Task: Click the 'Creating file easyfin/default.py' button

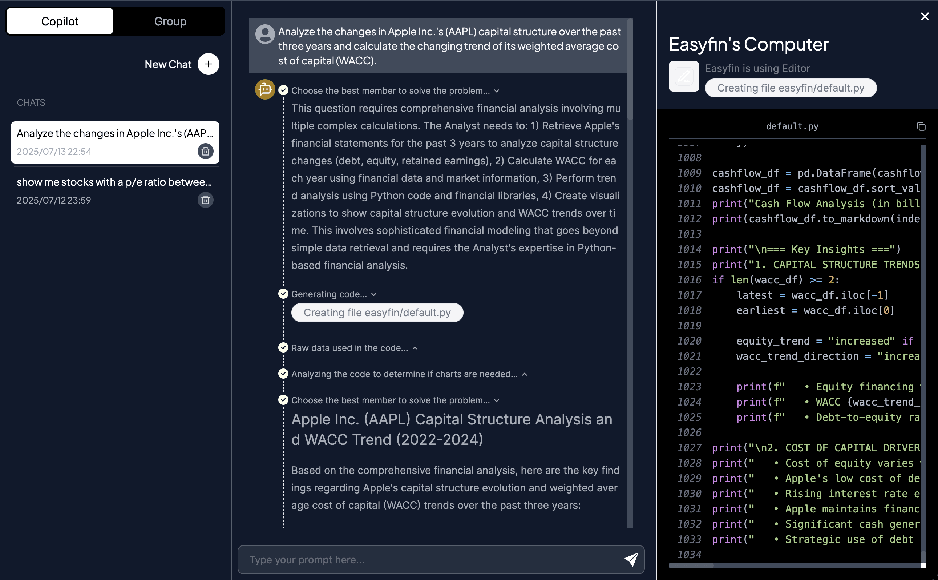Action: click(377, 312)
